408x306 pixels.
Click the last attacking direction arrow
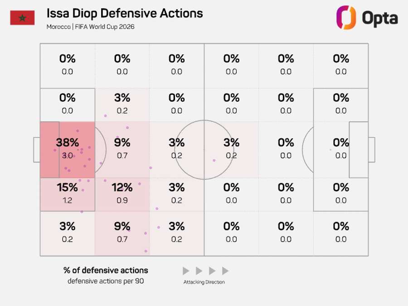point(225,271)
